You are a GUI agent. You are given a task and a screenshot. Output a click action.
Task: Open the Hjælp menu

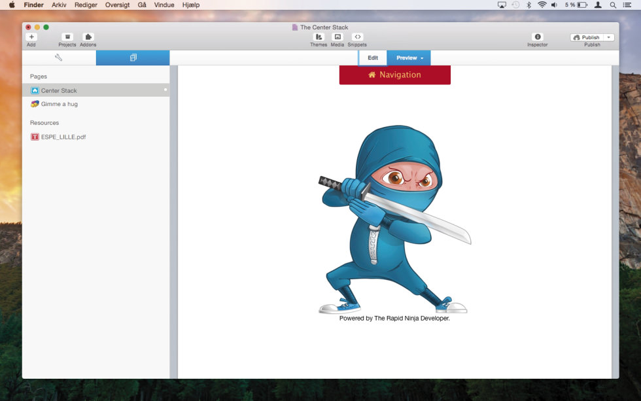(x=191, y=5)
